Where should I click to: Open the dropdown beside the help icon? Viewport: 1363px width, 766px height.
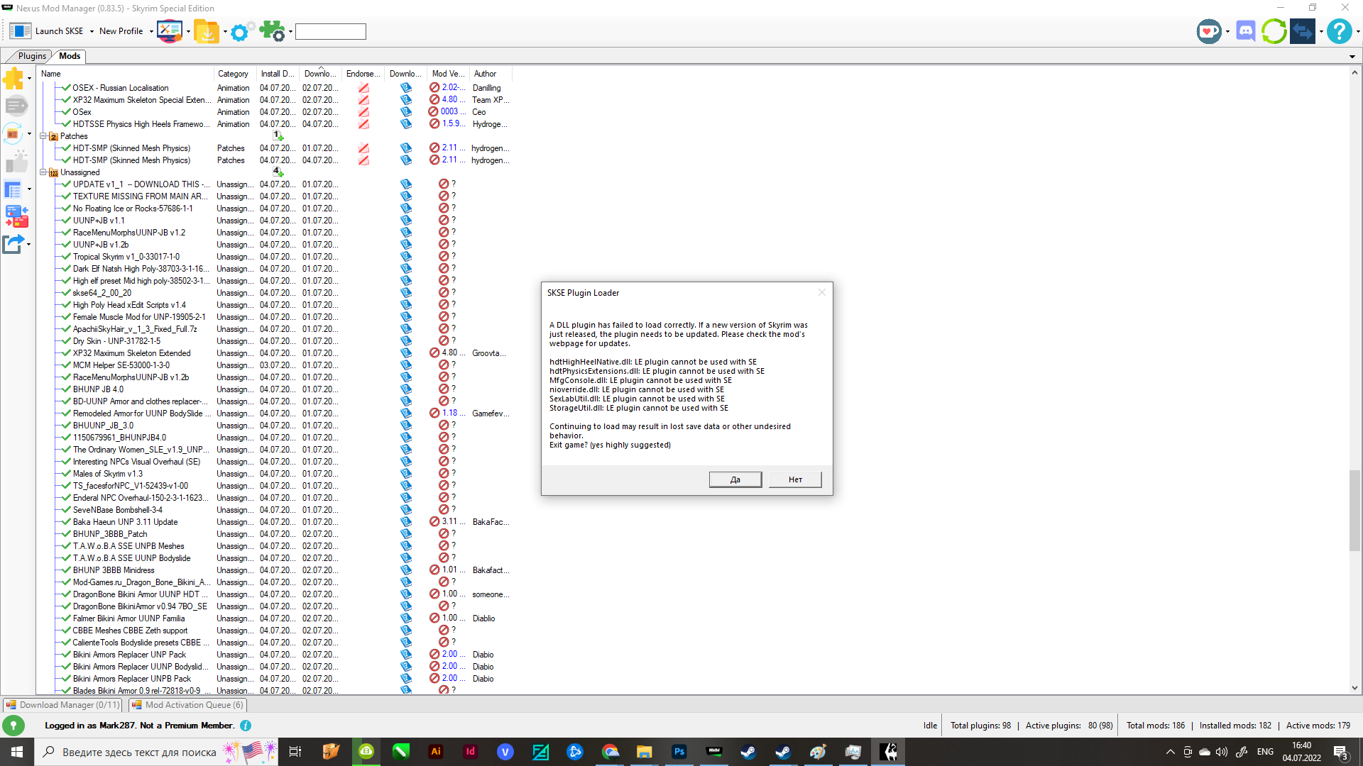click(1357, 32)
